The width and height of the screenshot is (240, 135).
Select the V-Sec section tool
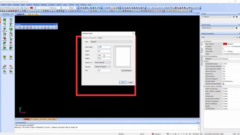[4, 57]
